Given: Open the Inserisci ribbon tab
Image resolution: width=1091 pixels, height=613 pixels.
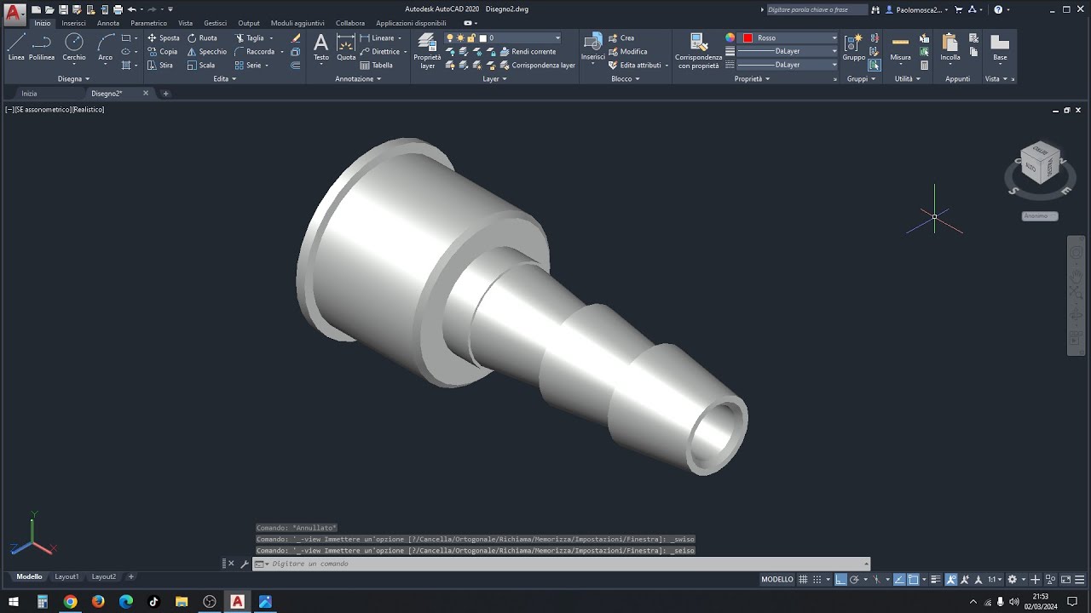Looking at the screenshot, I should tap(73, 23).
